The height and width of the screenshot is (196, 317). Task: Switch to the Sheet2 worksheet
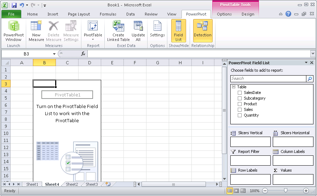(72, 184)
